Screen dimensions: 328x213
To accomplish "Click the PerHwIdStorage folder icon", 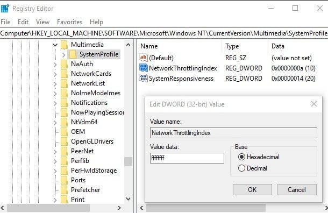I will click(x=64, y=171).
